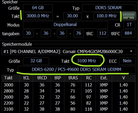Image resolution: width=138 pixels, height=113 pixels.
Task: Click tRAS value '80' in the 3100 row
Action: (73, 109)
